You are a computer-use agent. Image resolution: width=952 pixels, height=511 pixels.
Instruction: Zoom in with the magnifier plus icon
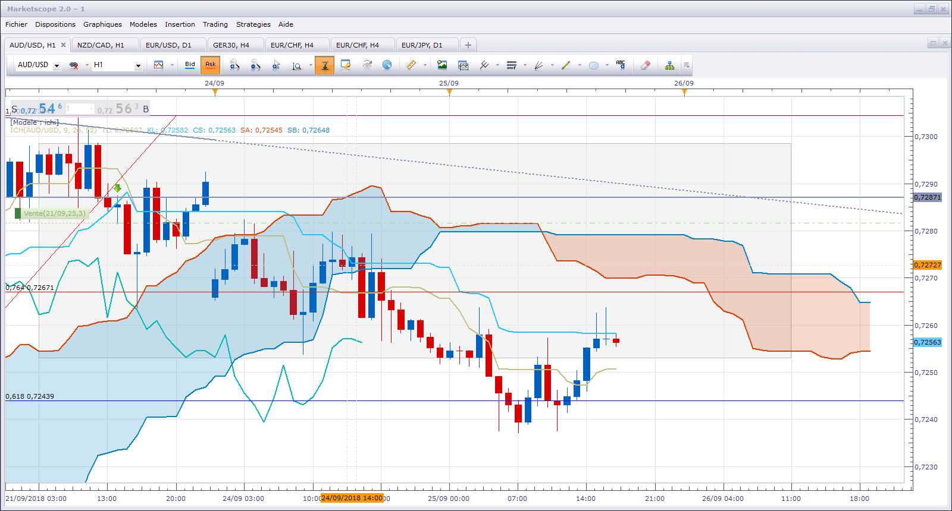(x=234, y=65)
